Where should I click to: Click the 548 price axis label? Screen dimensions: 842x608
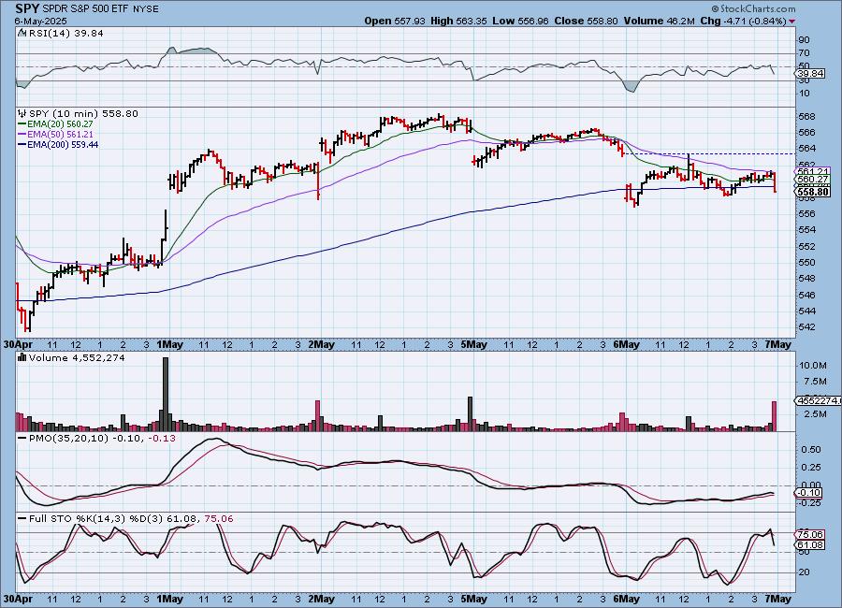806,278
